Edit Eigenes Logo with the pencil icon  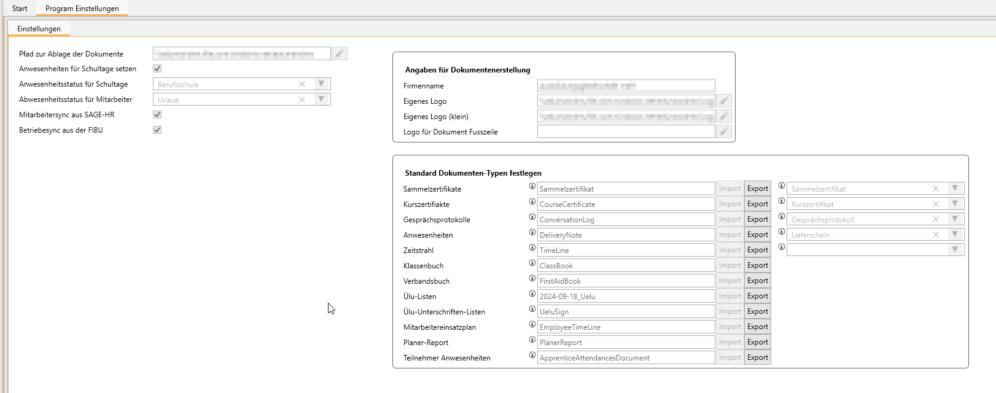coord(724,101)
